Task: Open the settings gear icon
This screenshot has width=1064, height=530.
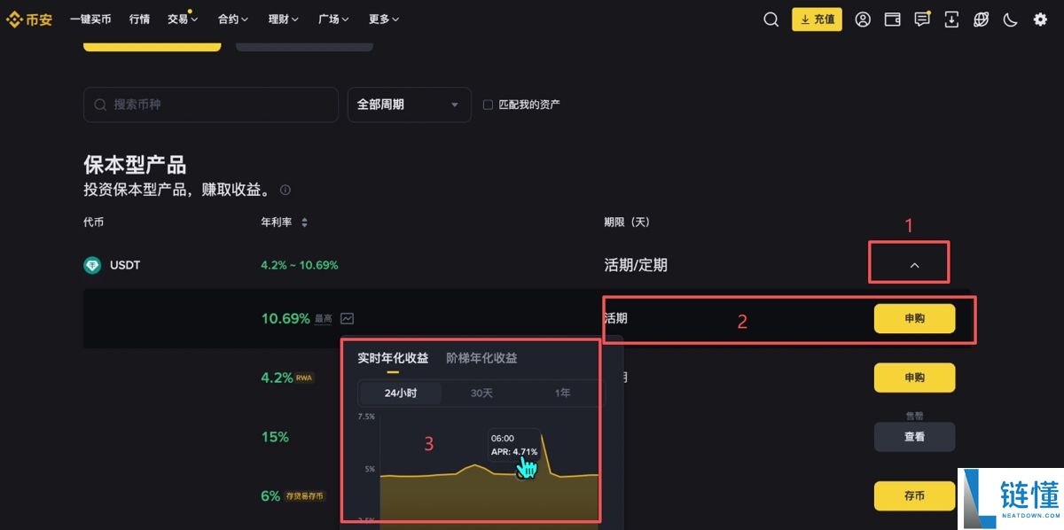Action: [x=1039, y=19]
